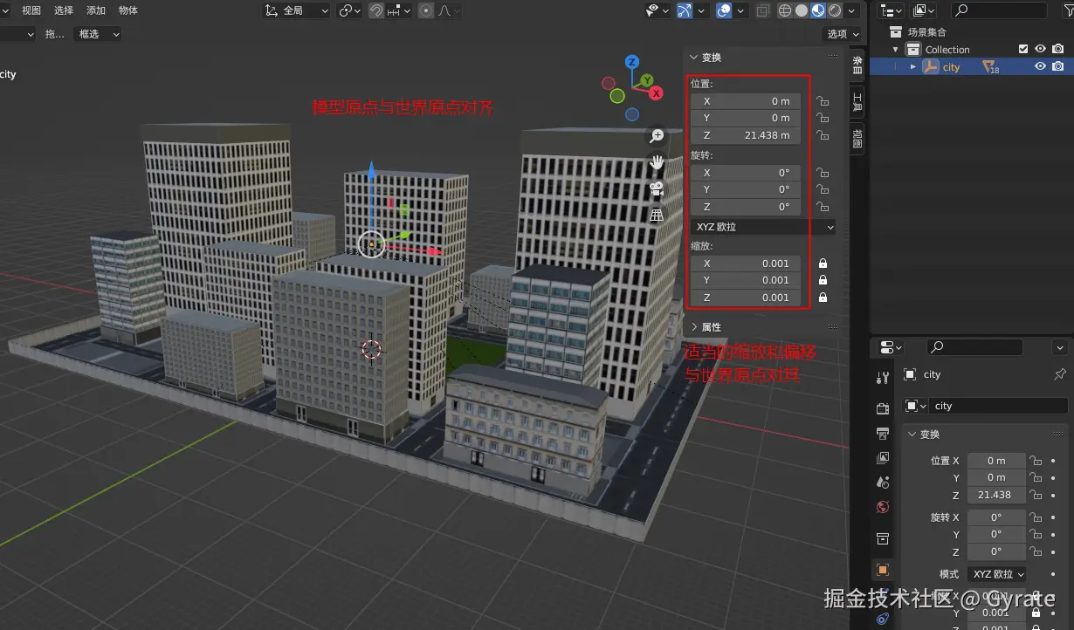Switch to the 工具 sidebar tab
This screenshot has width=1074, height=630.
[x=857, y=102]
